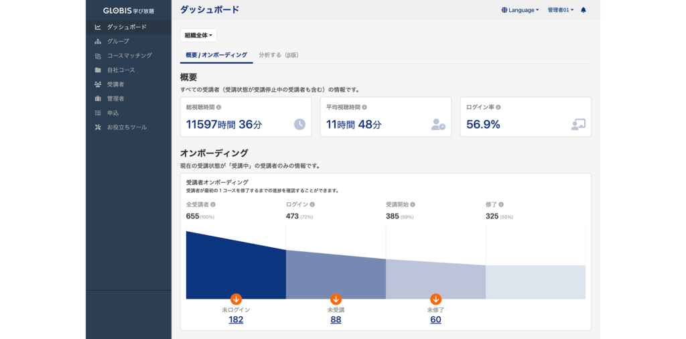Expand the 管理者01 account menu
Image resolution: width=686 pixels, height=339 pixels.
pos(560,10)
